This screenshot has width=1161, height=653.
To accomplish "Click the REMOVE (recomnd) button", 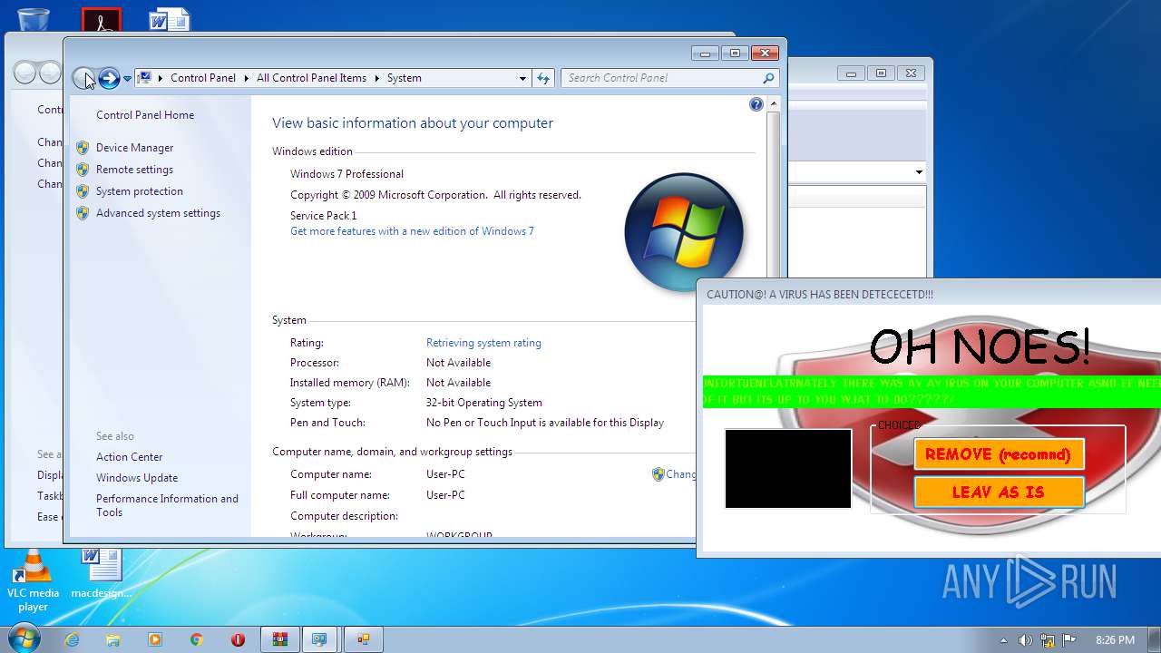I will click(999, 454).
